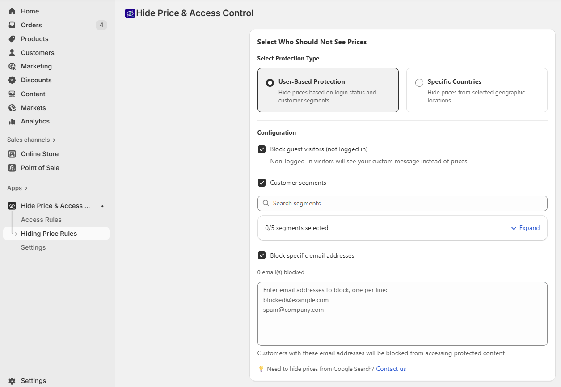The height and width of the screenshot is (387, 561).
Task: Expand the segments selected list
Action: (526, 228)
